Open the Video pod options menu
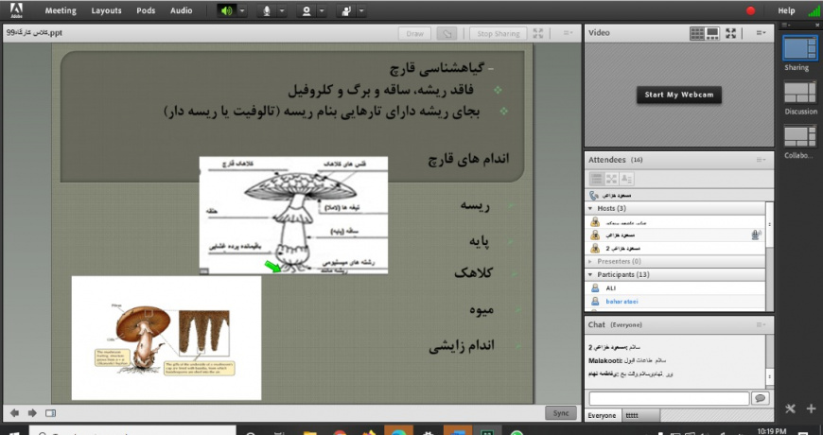Screen dimensions: 823x435 coord(762,33)
